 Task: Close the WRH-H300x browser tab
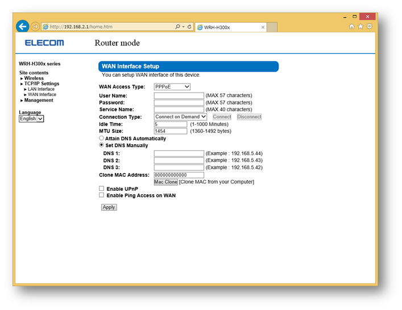[263, 27]
